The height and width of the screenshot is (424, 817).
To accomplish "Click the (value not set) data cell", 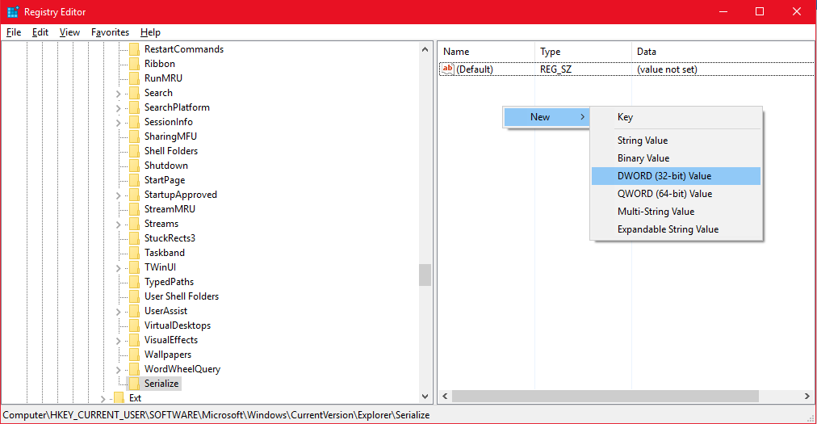I will point(667,69).
